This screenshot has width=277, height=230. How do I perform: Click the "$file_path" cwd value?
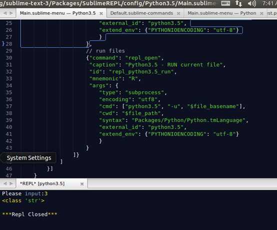[x=141, y=113]
